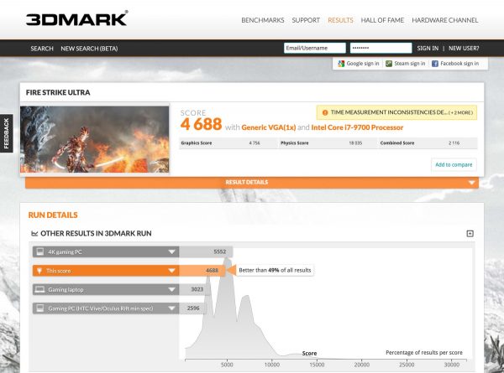Click the Add to compare button
This screenshot has width=504, height=373.
454,164
